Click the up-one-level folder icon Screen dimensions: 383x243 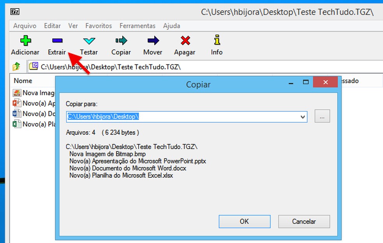coord(16,66)
